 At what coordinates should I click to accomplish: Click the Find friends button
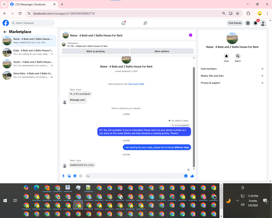point(235,23)
